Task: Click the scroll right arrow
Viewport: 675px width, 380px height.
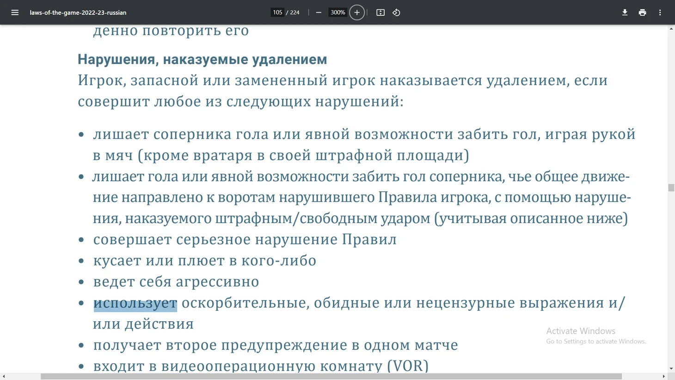Action: 663,376
